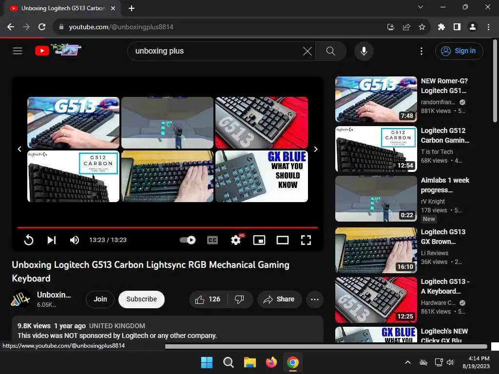Open tab search chevron

click(x=421, y=7)
